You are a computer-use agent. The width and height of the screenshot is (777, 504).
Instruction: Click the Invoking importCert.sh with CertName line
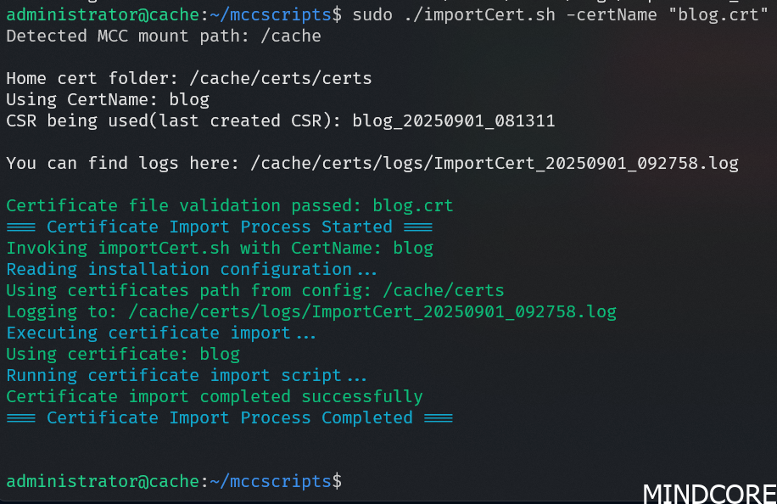[x=220, y=248]
